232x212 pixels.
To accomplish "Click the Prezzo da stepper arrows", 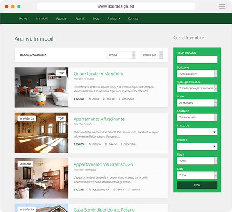I will [214, 132].
